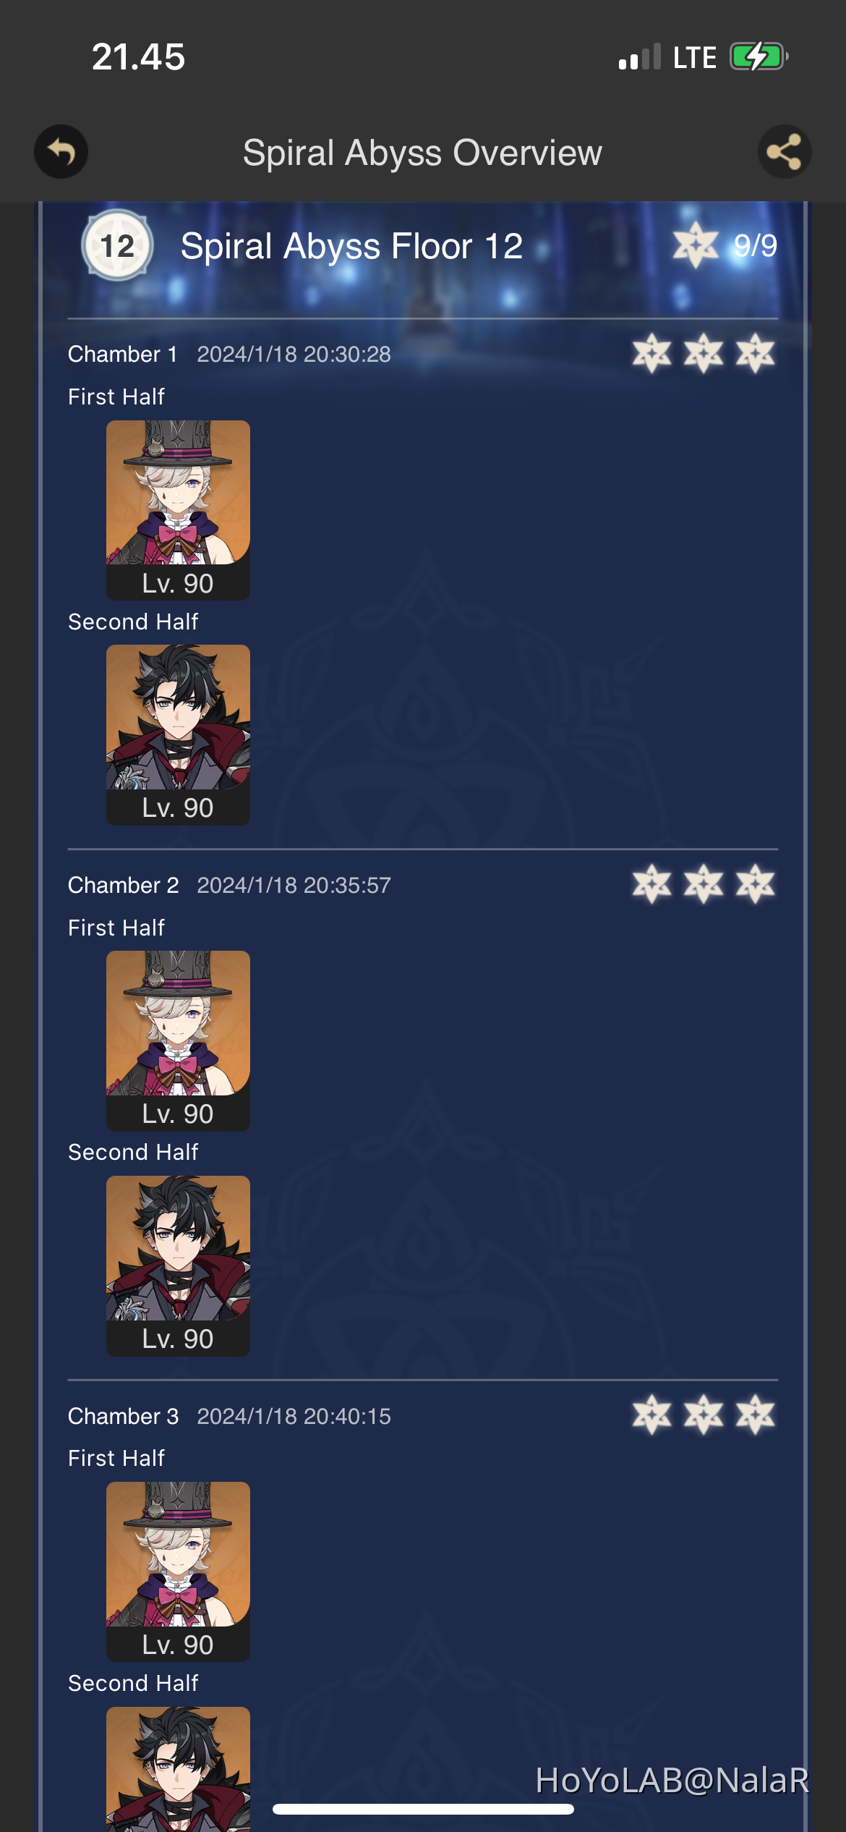Tap last star of Chamber 2 rating
This screenshot has width=846, height=1832.
pos(756,884)
